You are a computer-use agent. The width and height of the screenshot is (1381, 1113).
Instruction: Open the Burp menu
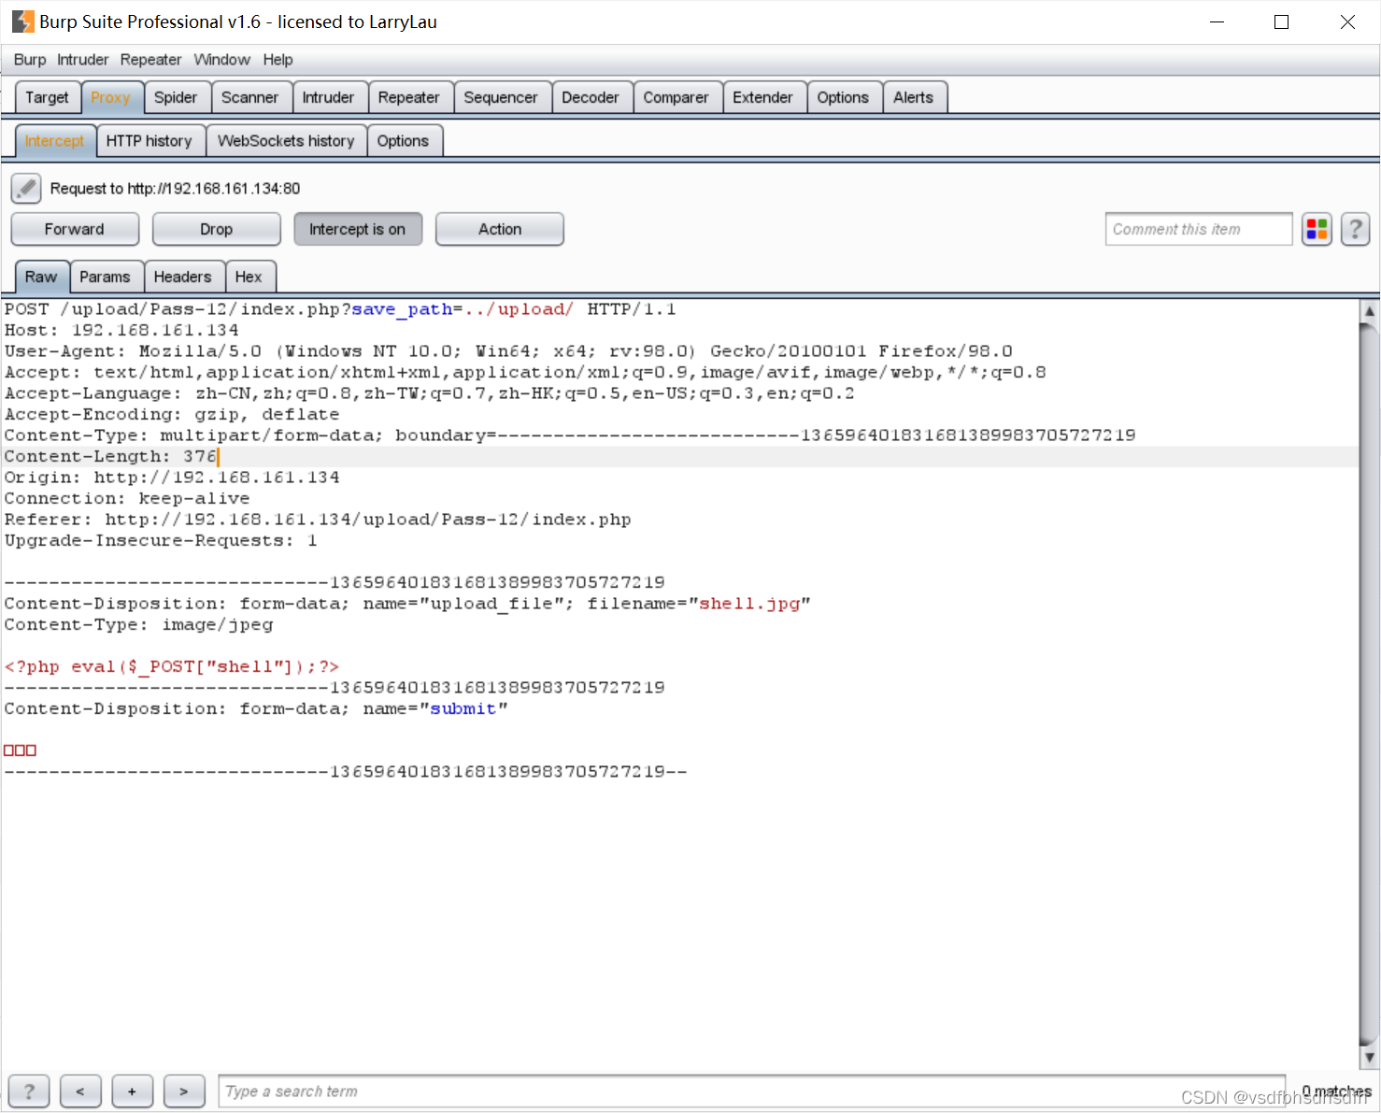coord(30,60)
